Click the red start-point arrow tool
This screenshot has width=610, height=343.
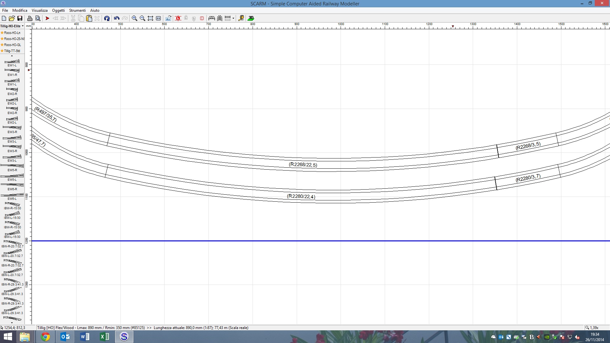coord(47,18)
